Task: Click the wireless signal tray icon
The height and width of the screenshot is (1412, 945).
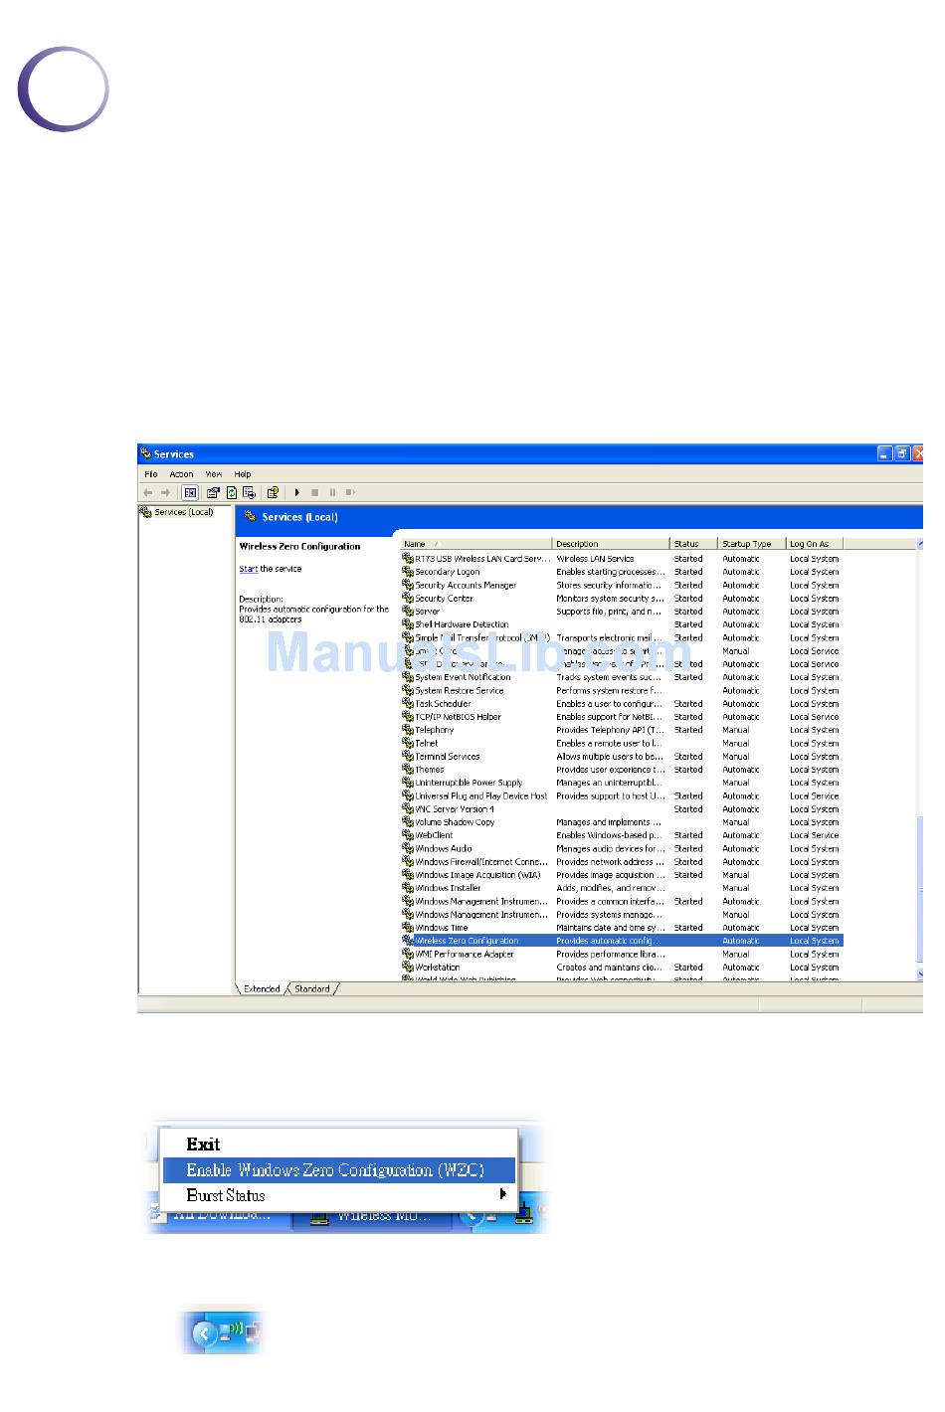Action: (x=236, y=1329)
